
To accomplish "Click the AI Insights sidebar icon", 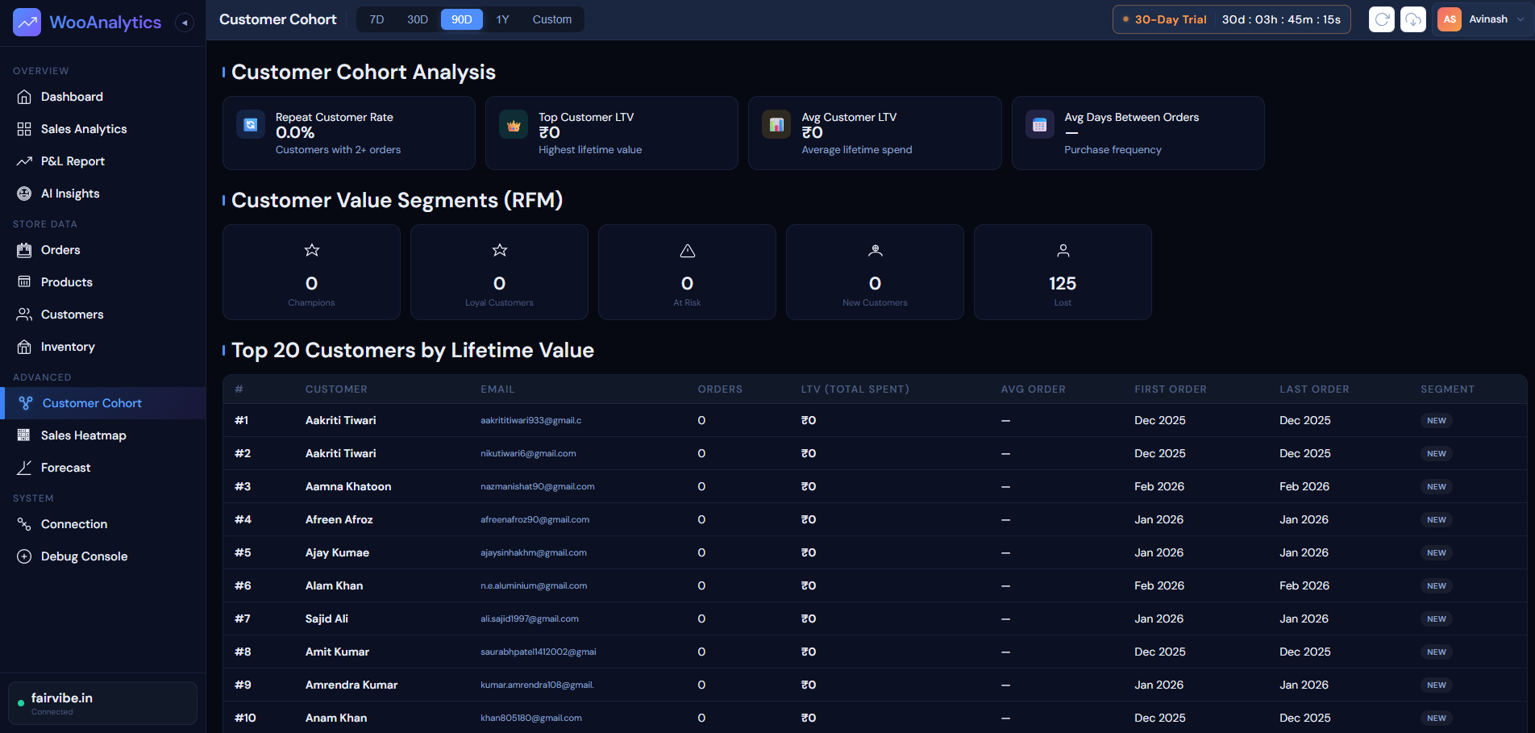I will click(x=24, y=194).
